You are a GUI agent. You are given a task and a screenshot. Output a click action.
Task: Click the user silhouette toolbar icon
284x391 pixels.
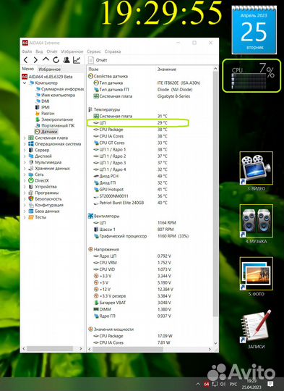point(66,60)
